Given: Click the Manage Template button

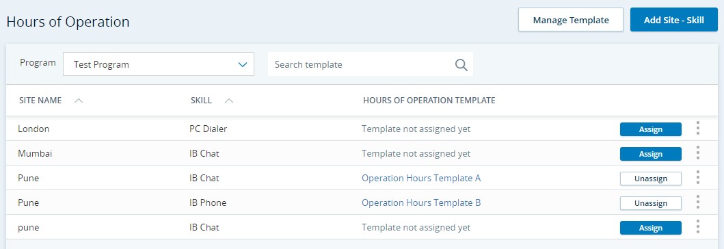Looking at the screenshot, I should pyautogui.click(x=571, y=20).
